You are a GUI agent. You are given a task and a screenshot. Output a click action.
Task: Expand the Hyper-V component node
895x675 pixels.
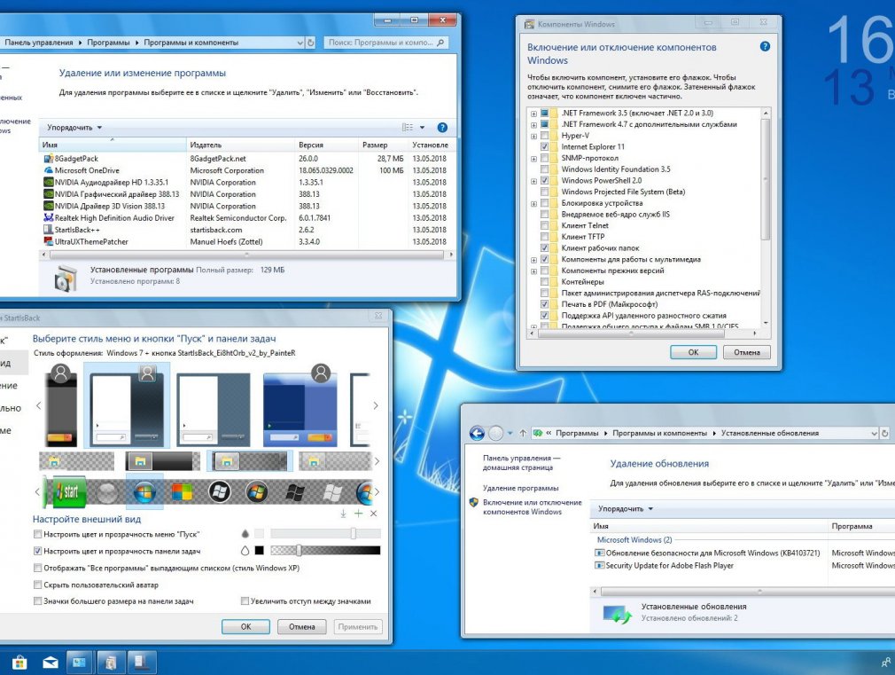click(533, 136)
